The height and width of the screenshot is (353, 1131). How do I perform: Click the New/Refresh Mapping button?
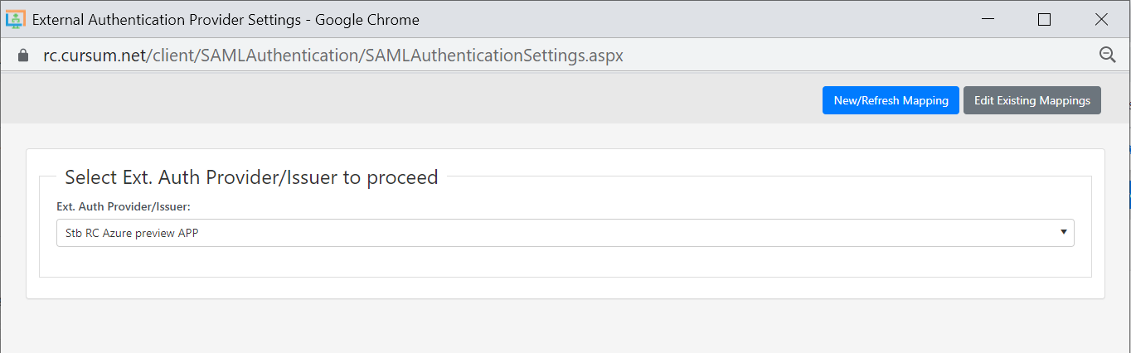point(891,100)
